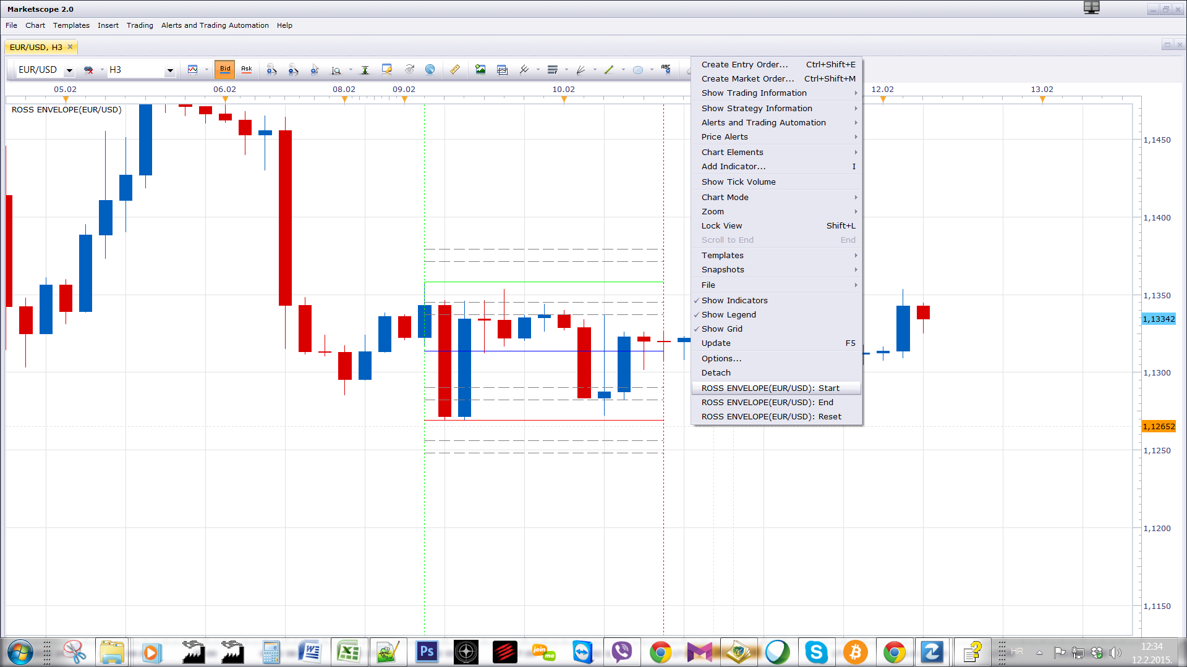
Task: Click the globe icon in toolbar
Action: pos(430,70)
